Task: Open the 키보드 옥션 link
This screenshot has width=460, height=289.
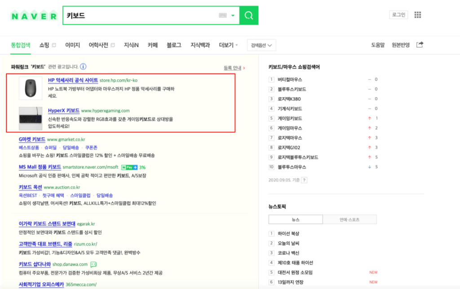Action: pyautogui.click(x=31, y=187)
